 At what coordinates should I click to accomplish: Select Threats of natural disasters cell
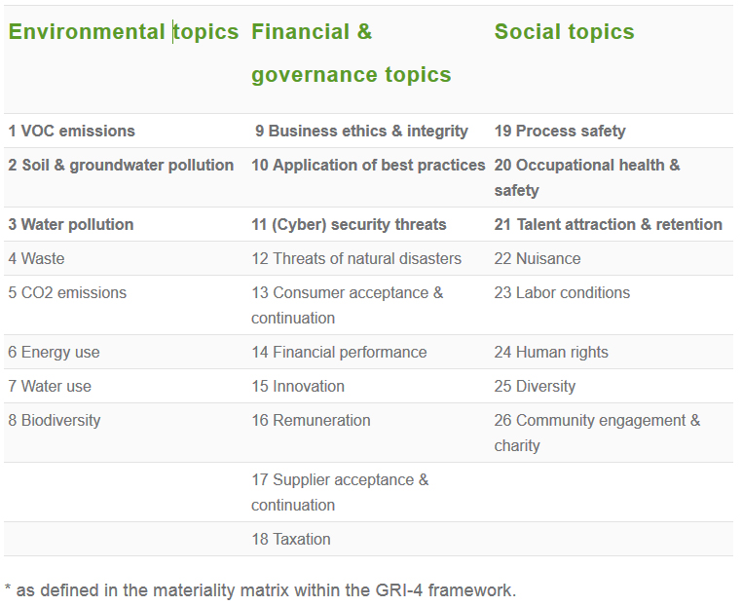click(356, 258)
